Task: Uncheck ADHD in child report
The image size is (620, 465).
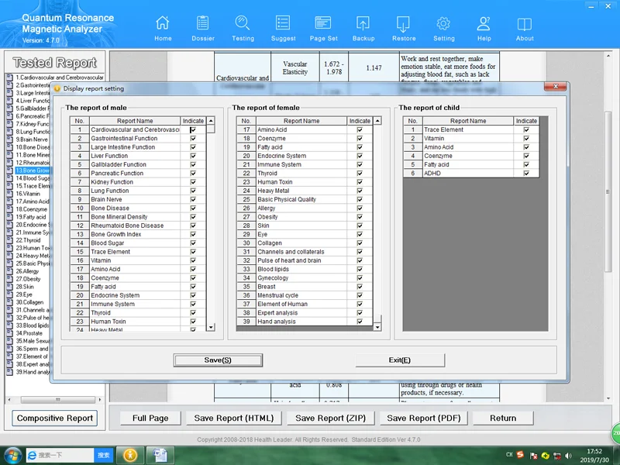Action: [526, 174]
